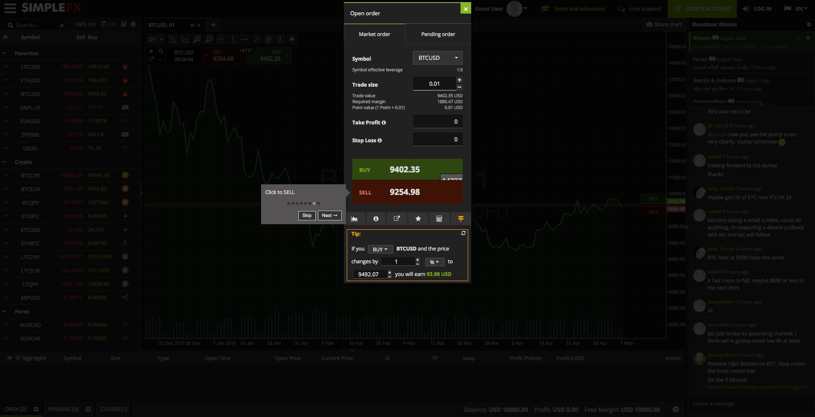Click the Share chart camera icon

pyautogui.click(x=649, y=24)
